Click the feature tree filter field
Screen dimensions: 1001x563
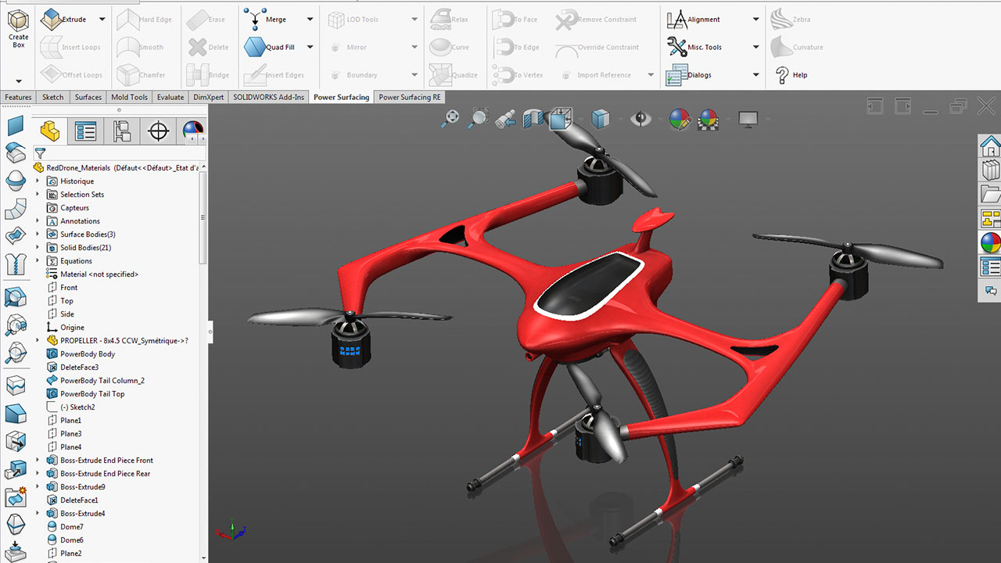[x=117, y=154]
